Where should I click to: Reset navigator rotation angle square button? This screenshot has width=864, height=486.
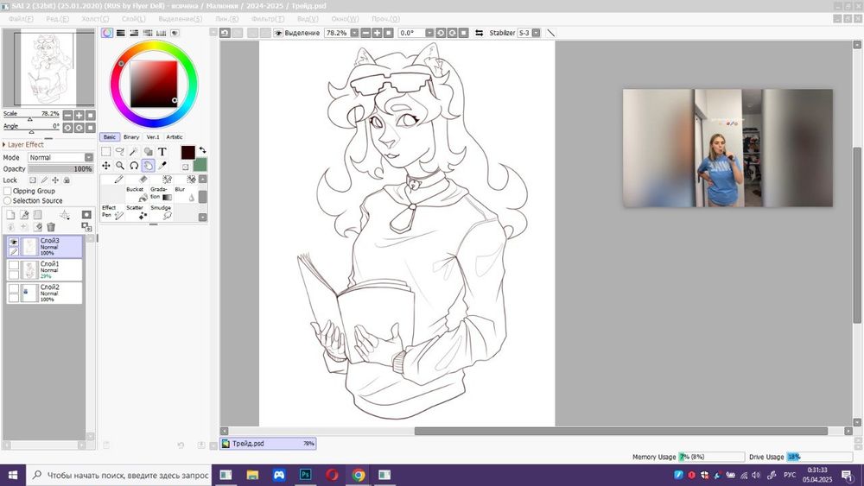click(91, 128)
